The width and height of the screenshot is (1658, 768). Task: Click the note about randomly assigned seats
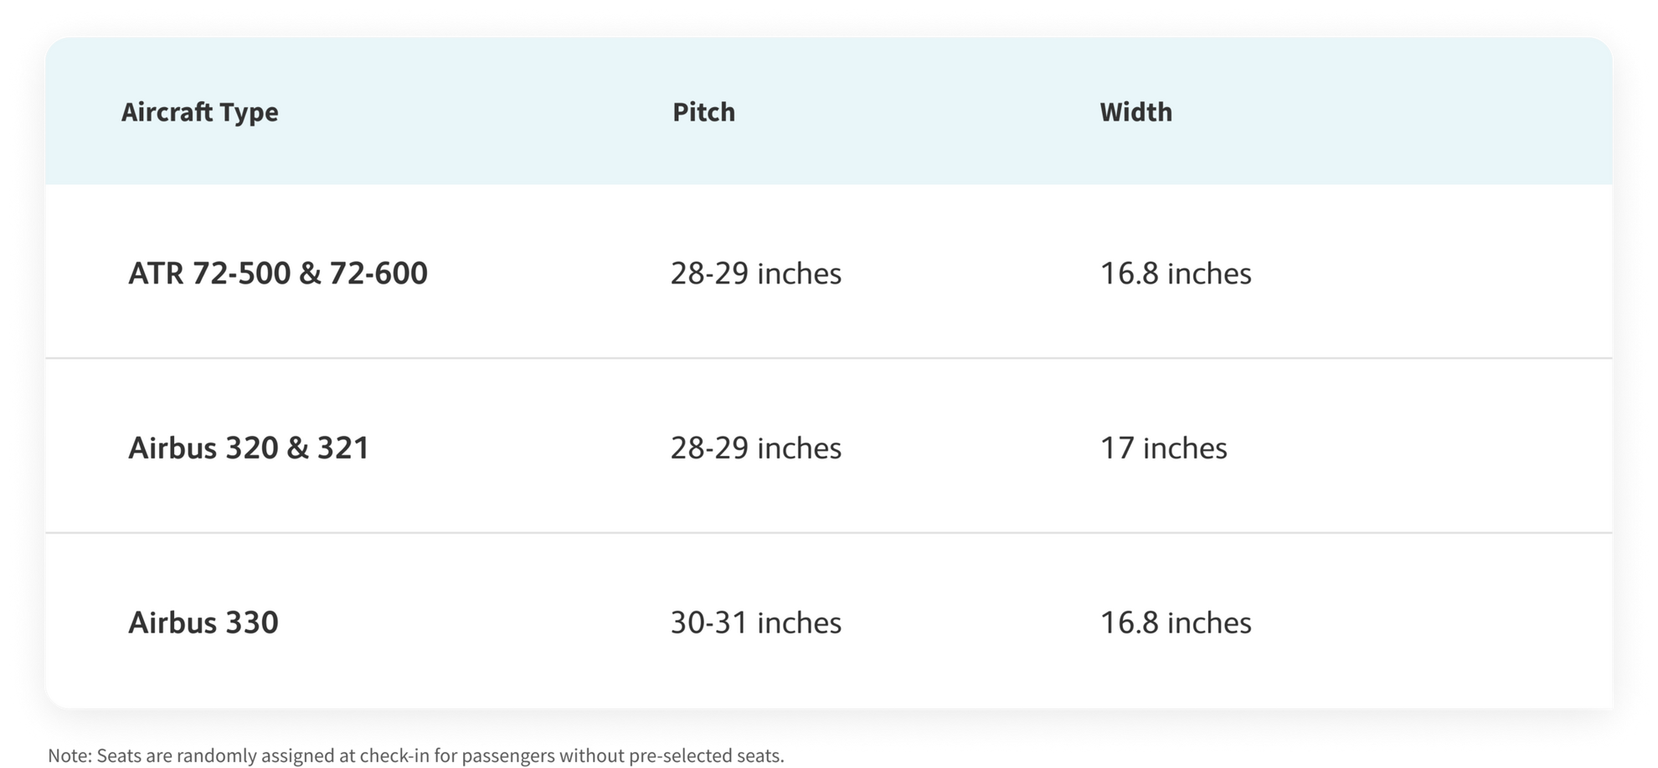416,755
